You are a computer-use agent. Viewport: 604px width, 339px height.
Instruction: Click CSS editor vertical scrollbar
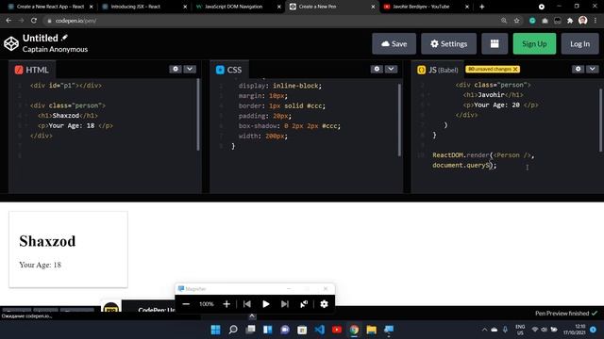tap(399, 120)
